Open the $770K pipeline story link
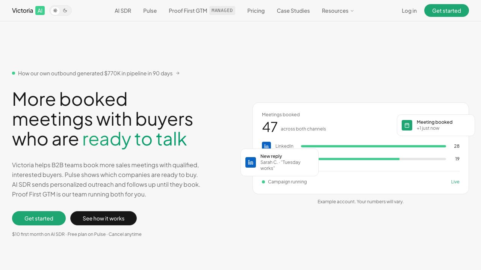This screenshot has width=481, height=270. point(95,73)
